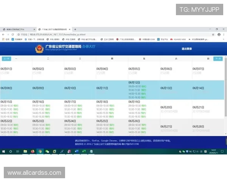The width and height of the screenshot is (227, 182).
Task: Go back with the browser back arrow
Action: (3, 35)
